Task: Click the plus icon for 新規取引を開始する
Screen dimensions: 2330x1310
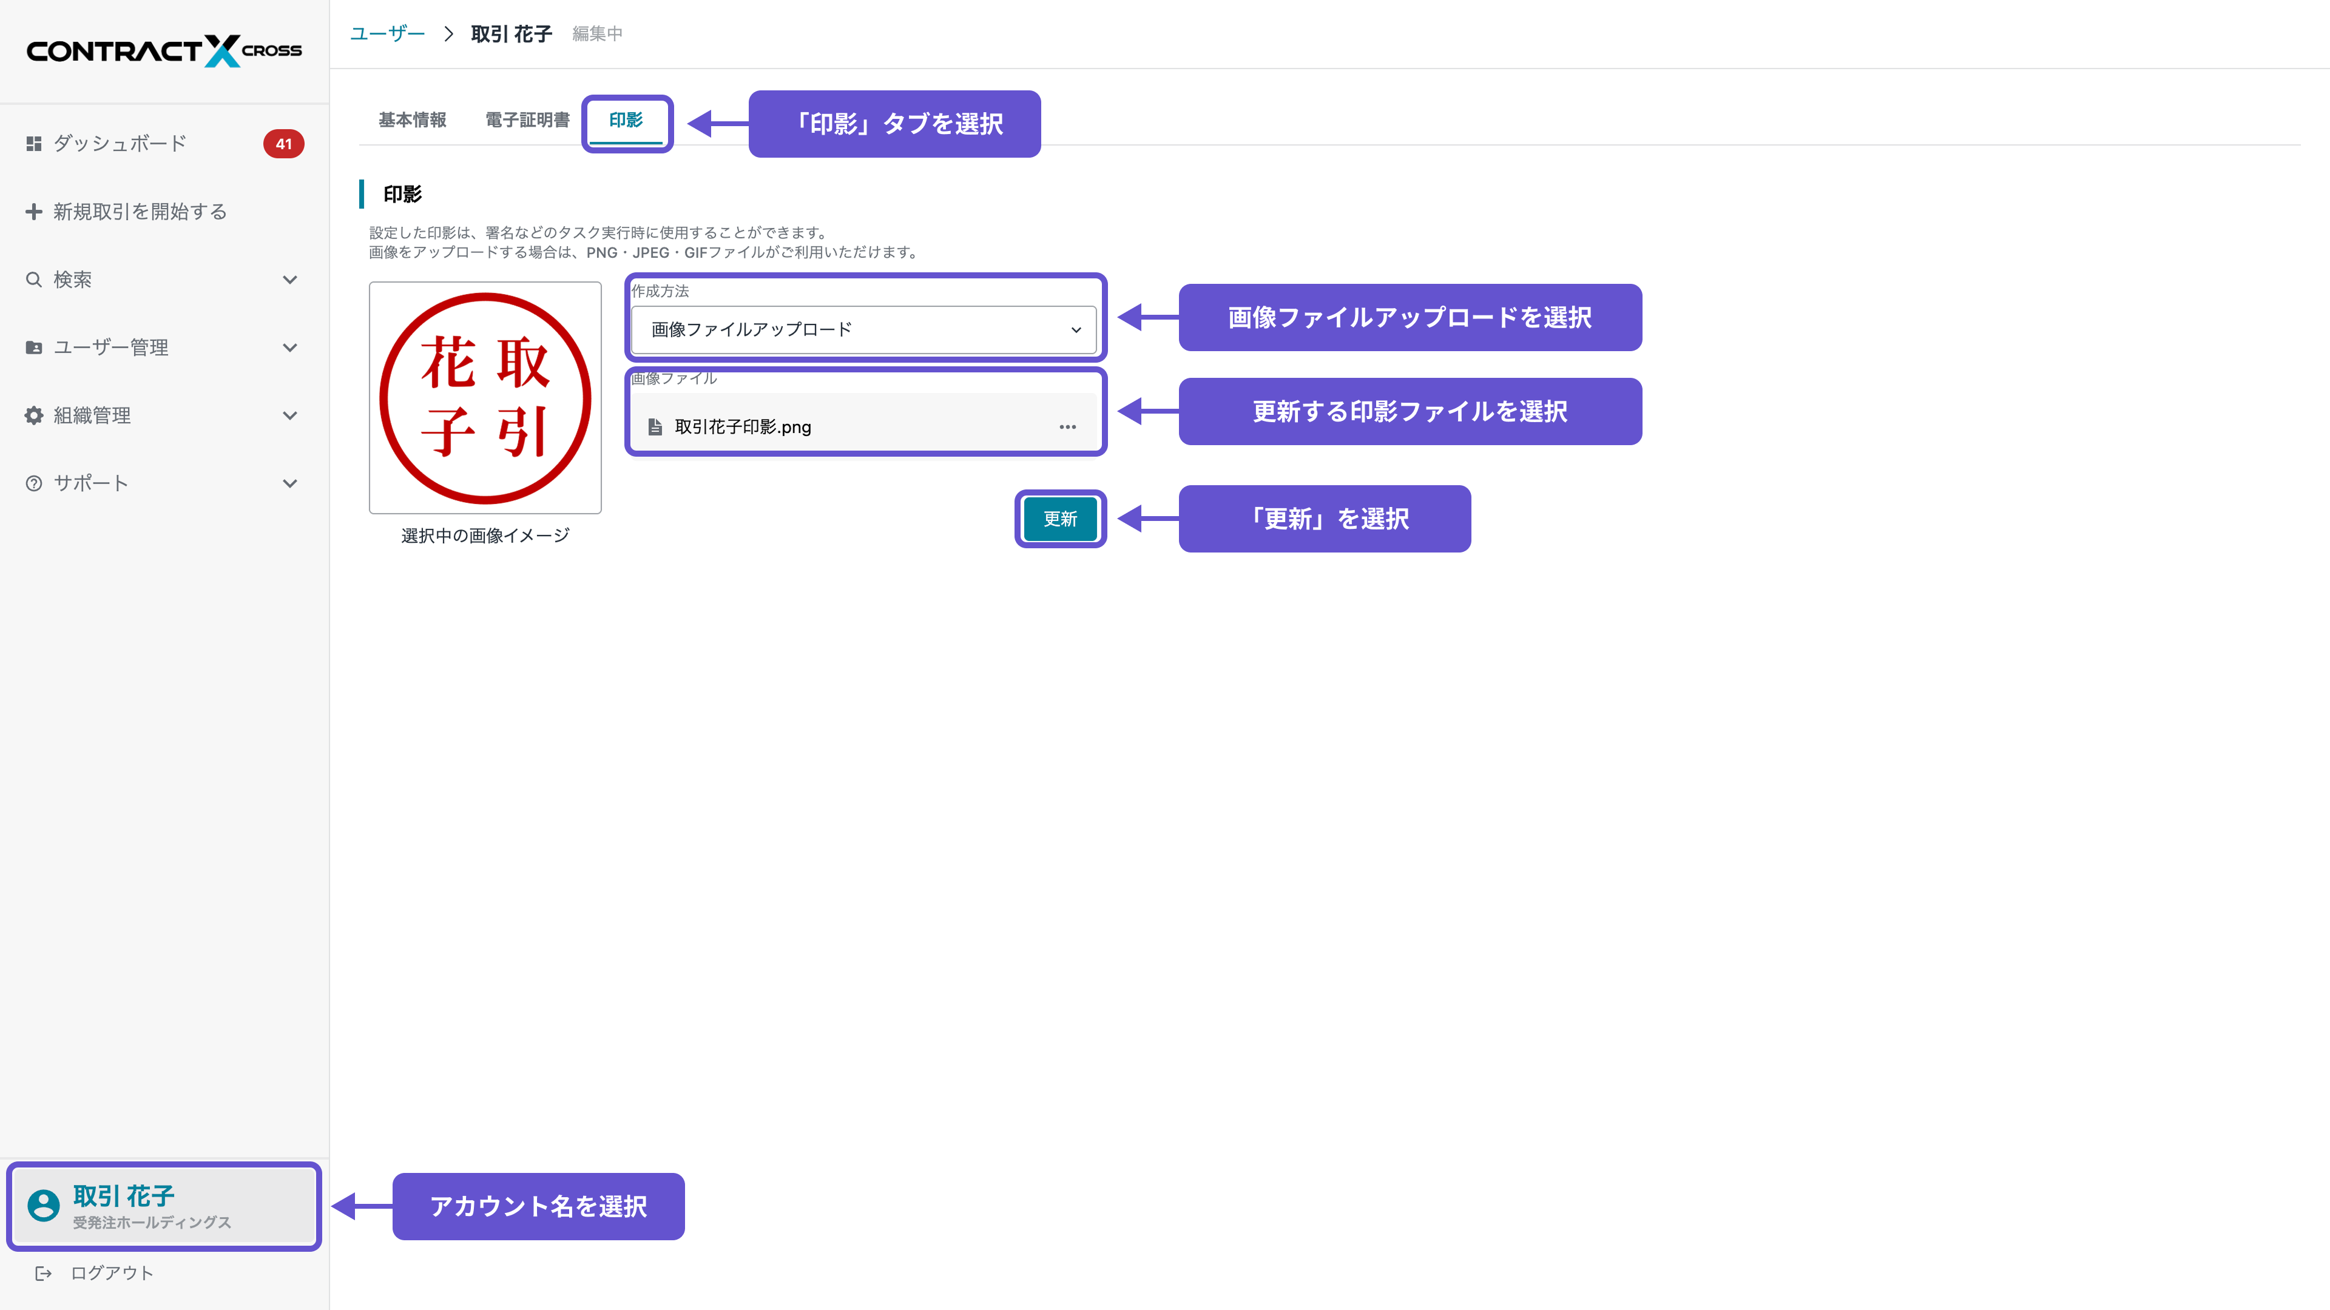Action: coord(33,210)
